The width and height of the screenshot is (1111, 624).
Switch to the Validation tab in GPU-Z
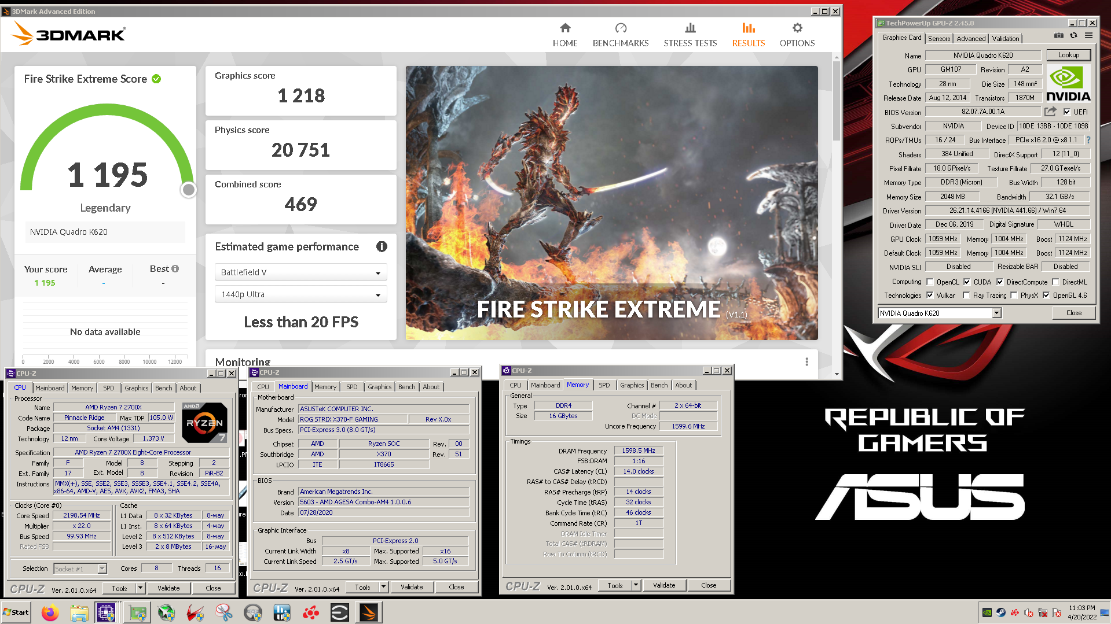[x=1006, y=38]
